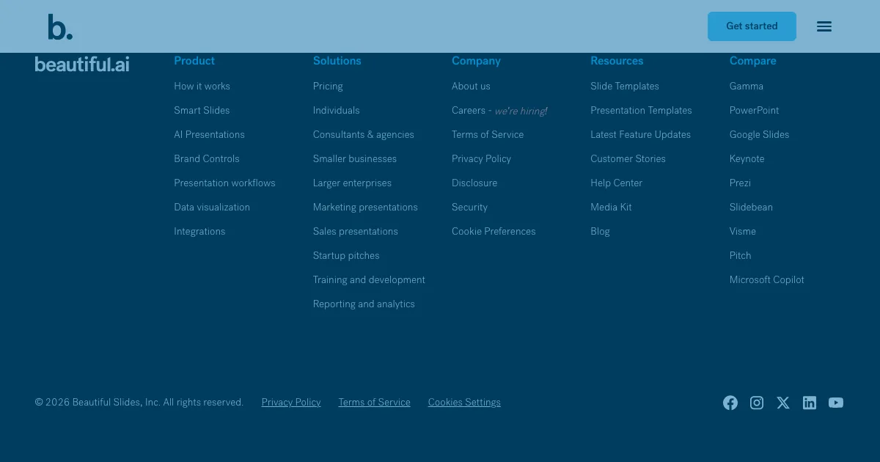This screenshot has width=880, height=462.
Task: Click the Smart Slides link
Action: [202, 111]
